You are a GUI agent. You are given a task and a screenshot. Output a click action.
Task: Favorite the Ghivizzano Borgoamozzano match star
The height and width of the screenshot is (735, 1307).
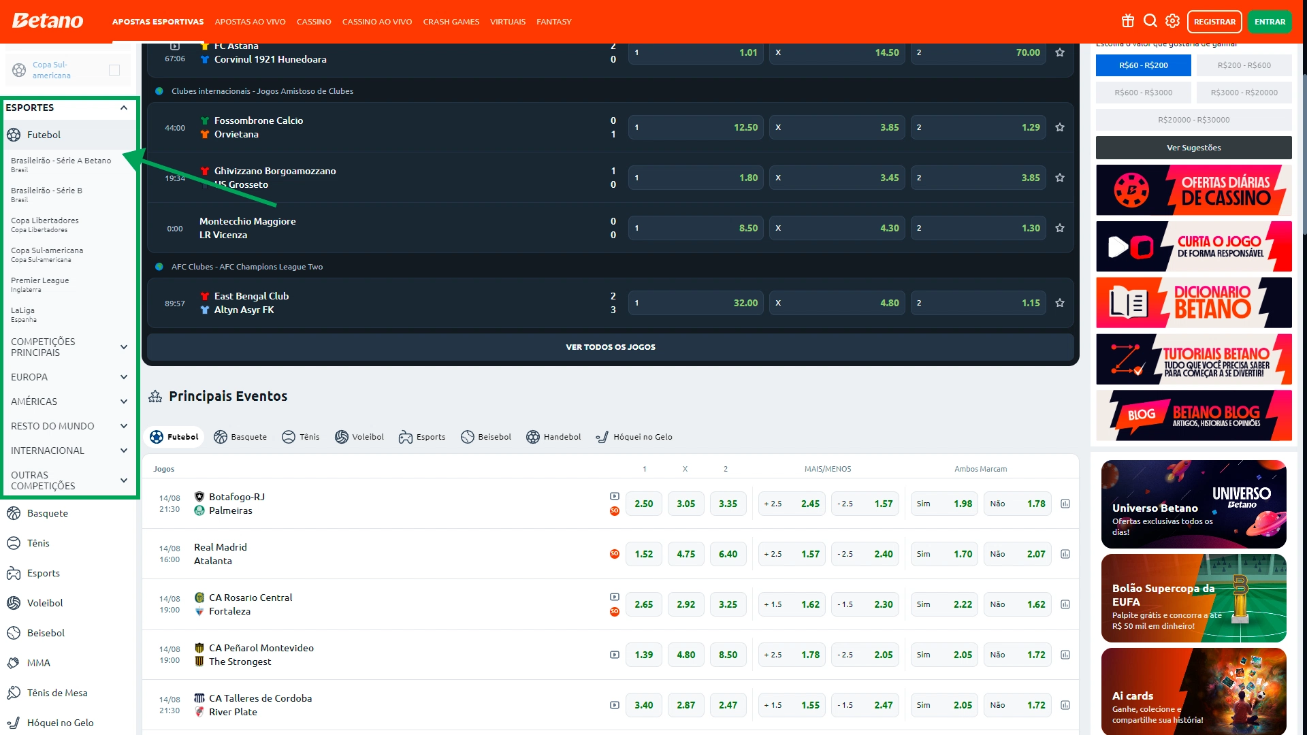[1060, 178]
